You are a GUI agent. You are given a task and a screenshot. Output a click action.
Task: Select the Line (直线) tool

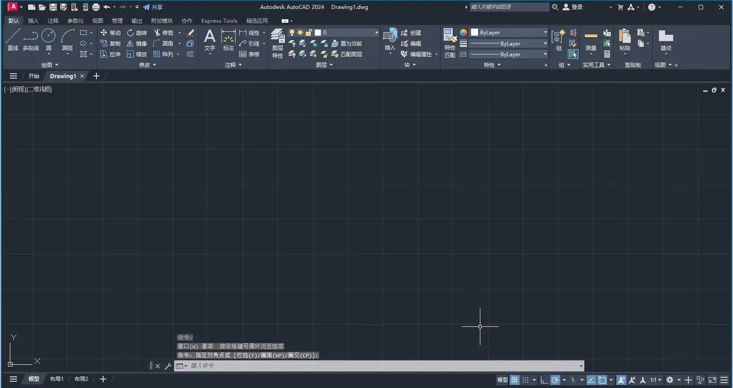click(12, 40)
